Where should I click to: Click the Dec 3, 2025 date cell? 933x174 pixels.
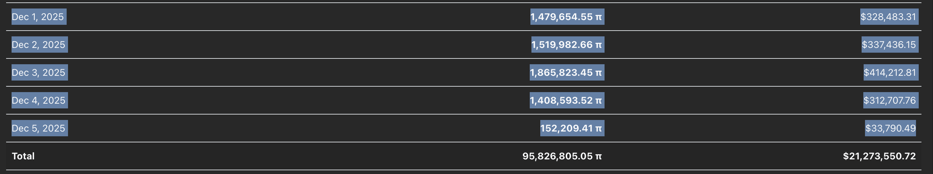[38, 73]
